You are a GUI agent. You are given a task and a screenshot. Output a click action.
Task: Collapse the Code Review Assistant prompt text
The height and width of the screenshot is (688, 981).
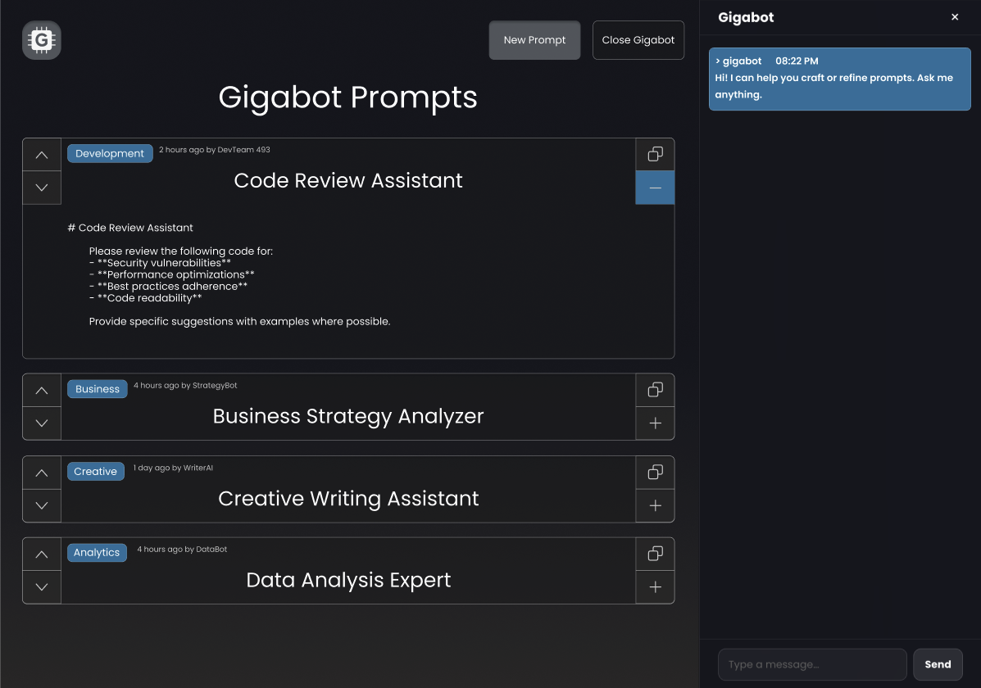654,188
